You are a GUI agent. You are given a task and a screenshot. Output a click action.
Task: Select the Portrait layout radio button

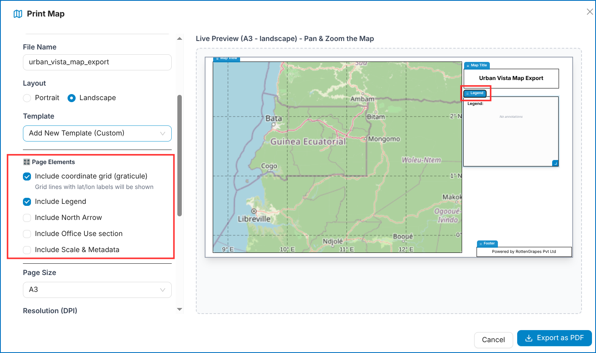pyautogui.click(x=27, y=98)
